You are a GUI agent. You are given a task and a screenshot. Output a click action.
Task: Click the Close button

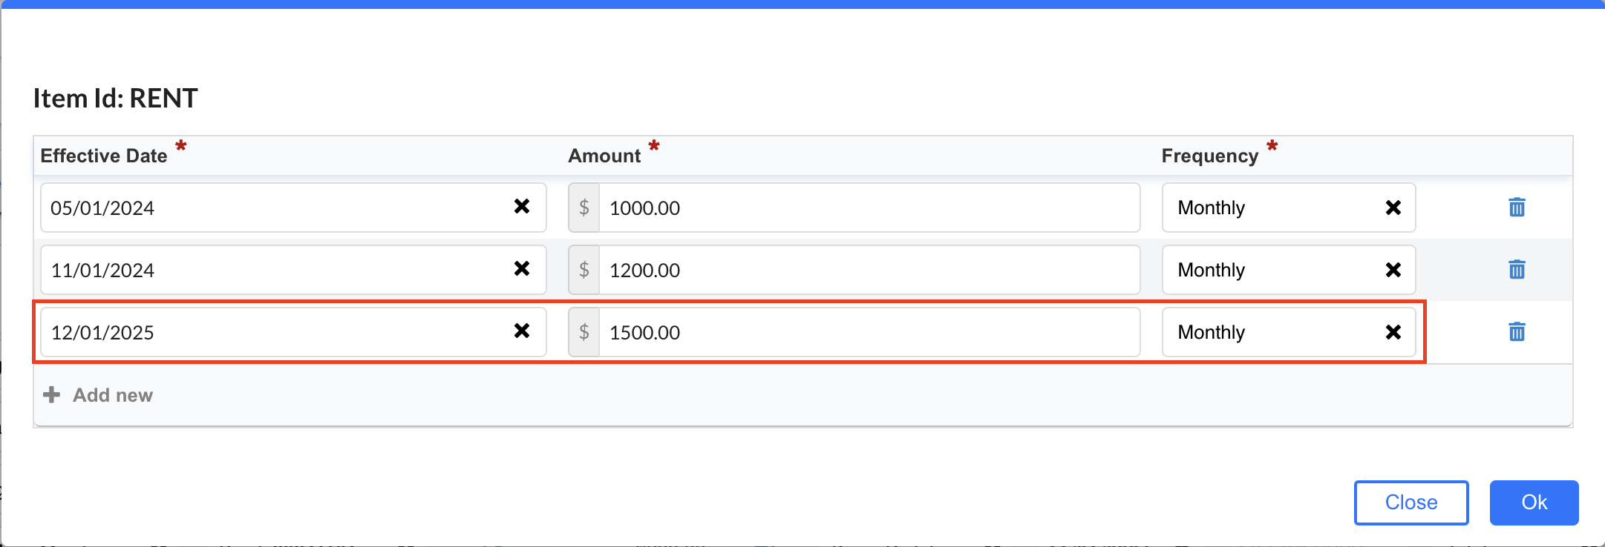click(1411, 503)
